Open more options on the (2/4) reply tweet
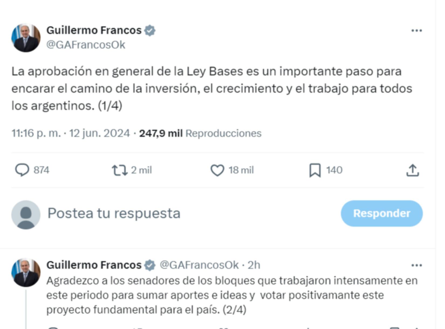Image resolution: width=445 pixels, height=329 pixels. tap(416, 265)
